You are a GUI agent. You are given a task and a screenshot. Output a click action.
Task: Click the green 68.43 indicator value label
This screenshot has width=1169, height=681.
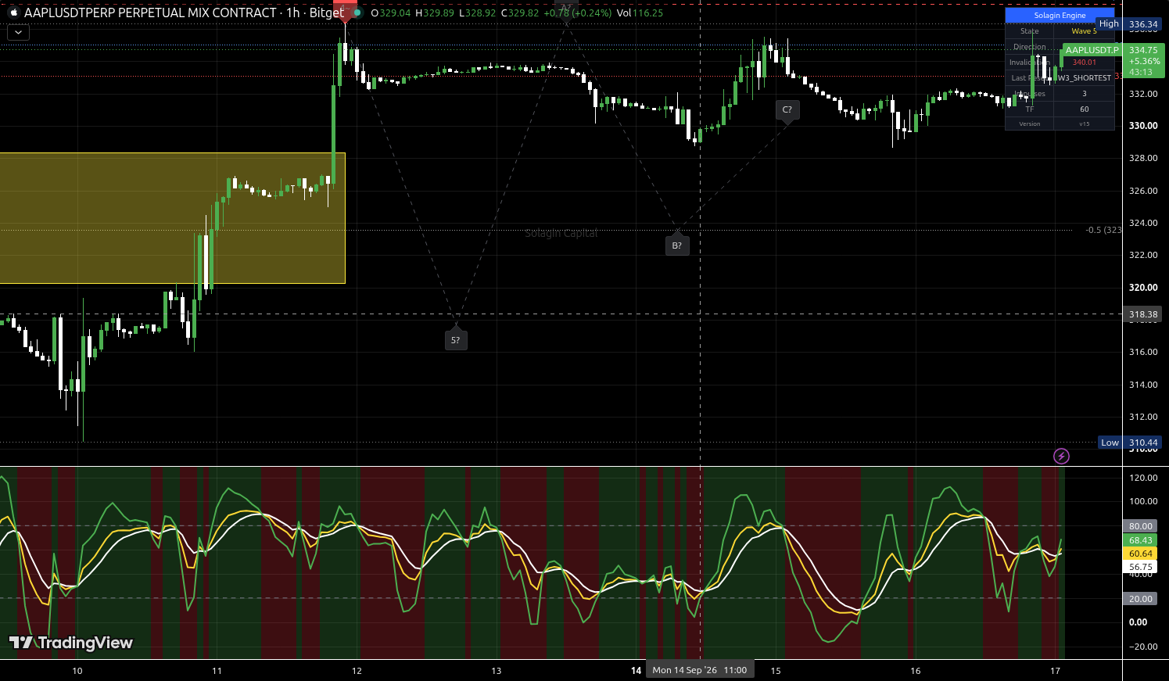coord(1141,540)
